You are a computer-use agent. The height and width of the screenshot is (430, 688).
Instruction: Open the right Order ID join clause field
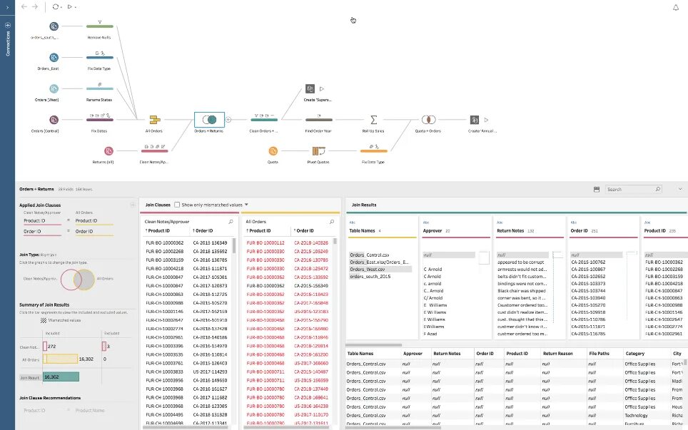94,232
